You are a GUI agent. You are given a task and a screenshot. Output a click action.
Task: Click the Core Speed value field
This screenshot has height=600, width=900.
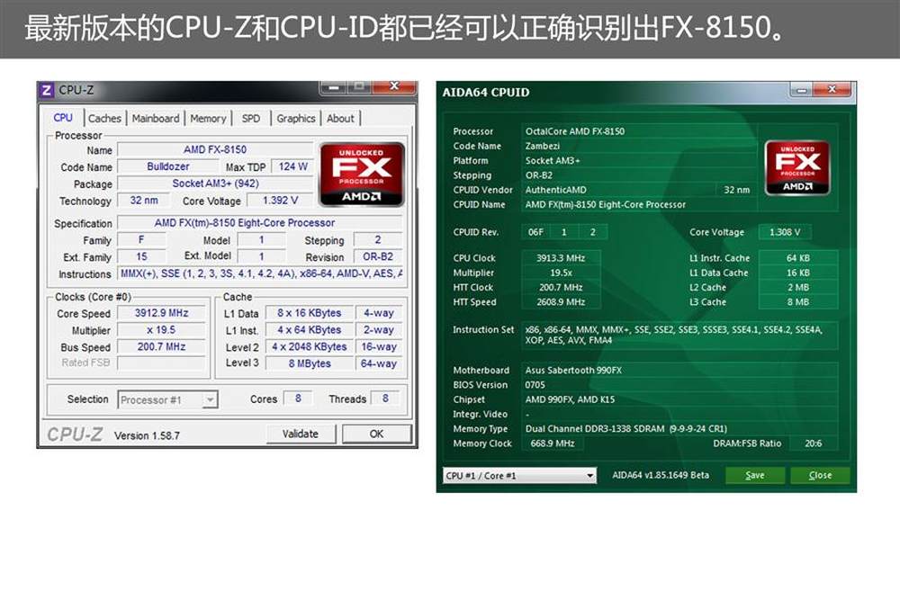(161, 314)
